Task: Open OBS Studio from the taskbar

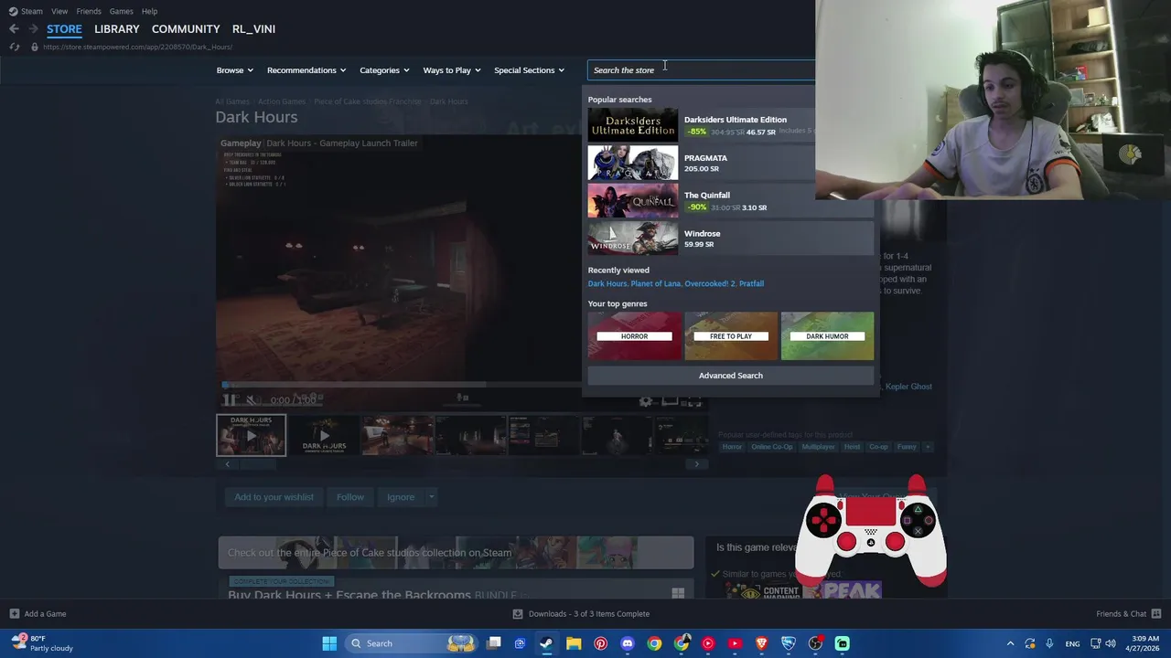Action: (815, 643)
